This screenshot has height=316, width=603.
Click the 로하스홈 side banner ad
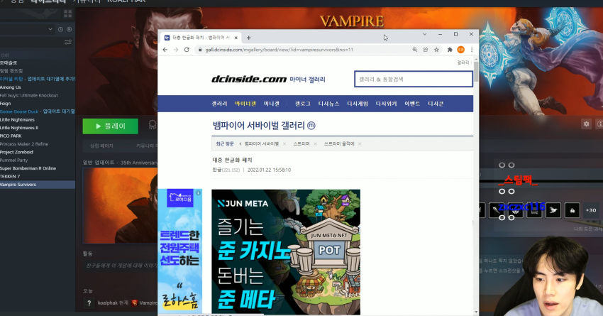pos(179,250)
